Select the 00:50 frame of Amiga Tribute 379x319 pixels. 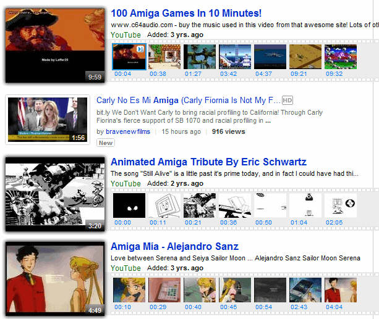click(x=270, y=205)
